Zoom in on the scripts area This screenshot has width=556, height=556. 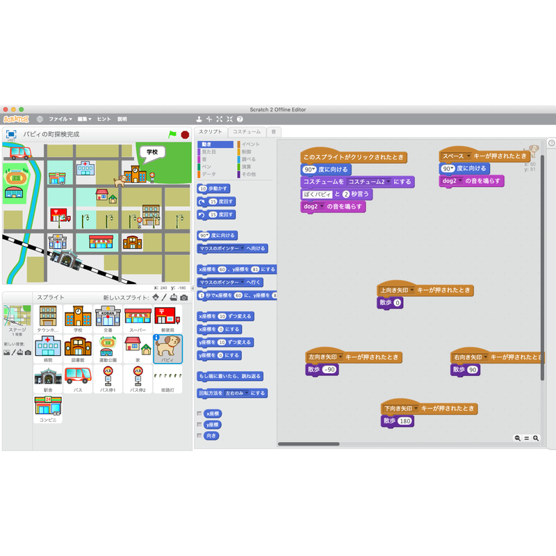536,439
